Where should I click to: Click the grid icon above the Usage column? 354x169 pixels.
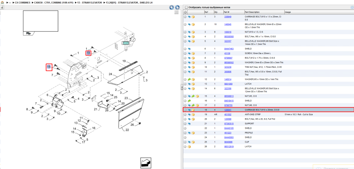pyautogui.click(x=352, y=7)
